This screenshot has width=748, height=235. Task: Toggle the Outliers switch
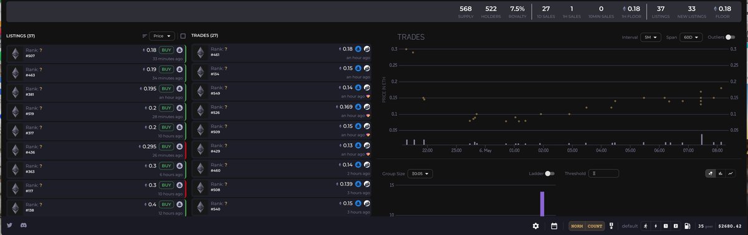tap(730, 37)
